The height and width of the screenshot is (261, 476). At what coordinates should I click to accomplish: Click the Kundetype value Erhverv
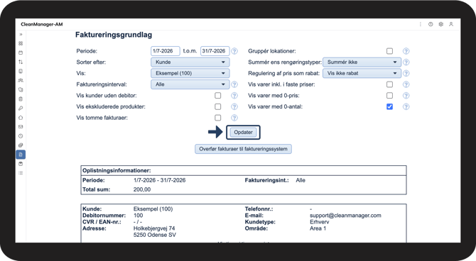coord(320,222)
